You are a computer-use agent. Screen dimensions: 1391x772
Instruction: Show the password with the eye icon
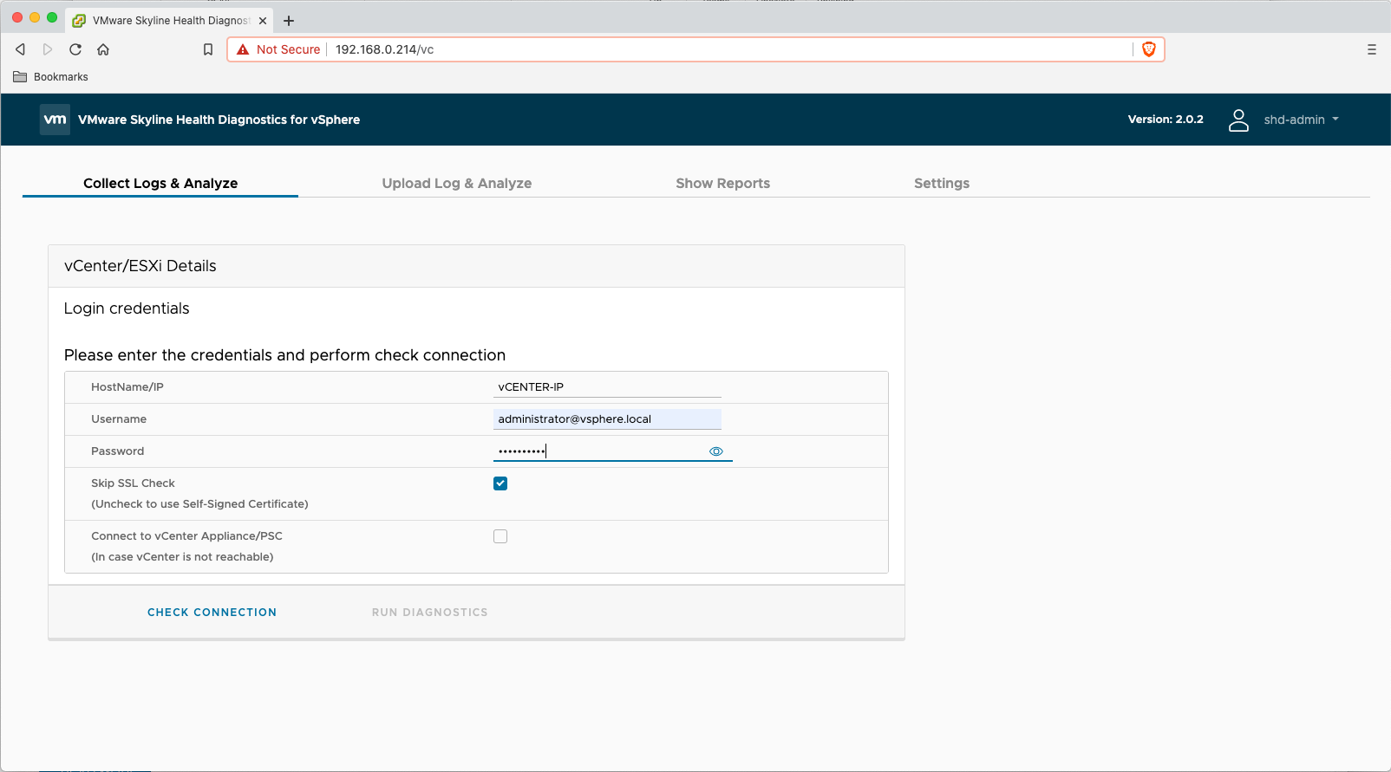(x=716, y=451)
